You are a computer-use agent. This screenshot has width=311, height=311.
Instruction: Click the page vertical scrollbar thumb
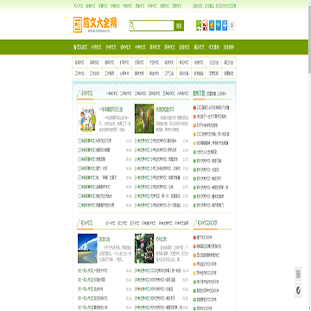[x=309, y=37]
